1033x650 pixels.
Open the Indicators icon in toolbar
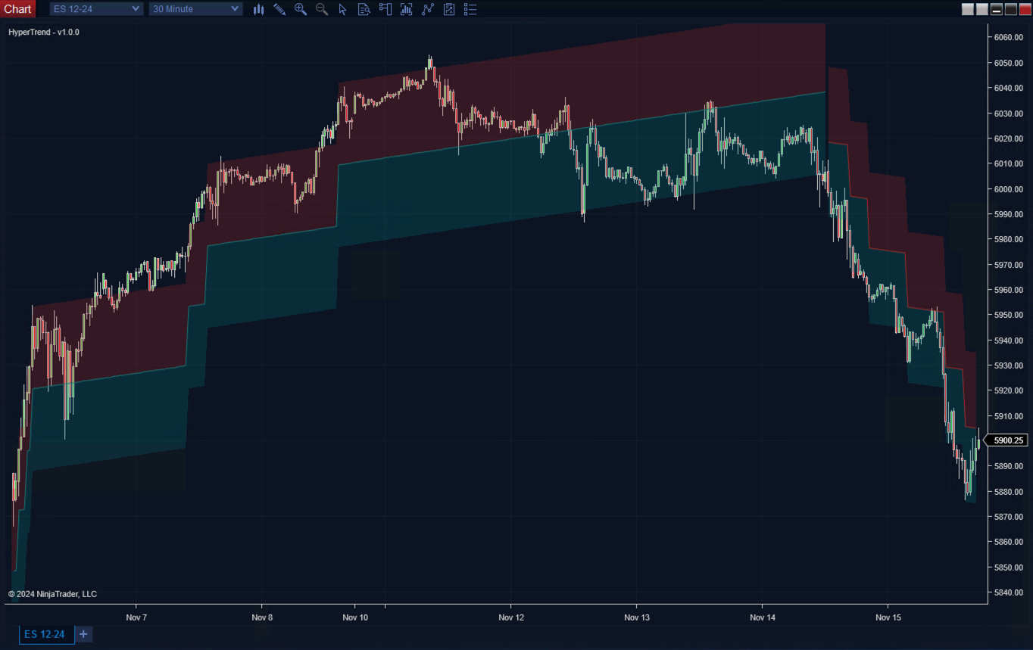tap(428, 9)
